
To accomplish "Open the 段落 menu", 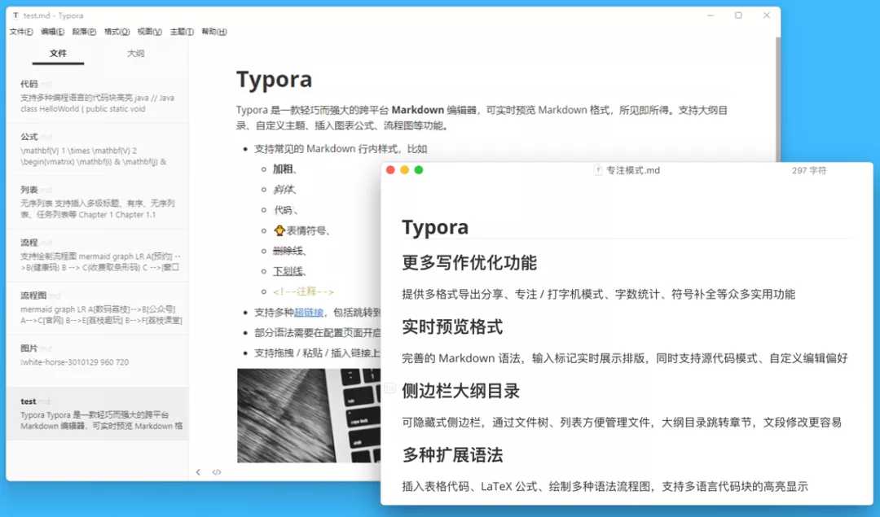I will click(x=81, y=32).
